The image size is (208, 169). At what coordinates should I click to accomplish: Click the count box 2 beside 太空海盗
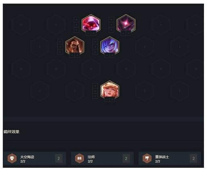click(x=59, y=159)
